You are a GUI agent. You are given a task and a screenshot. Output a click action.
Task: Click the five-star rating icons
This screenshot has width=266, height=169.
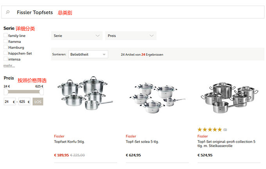click(210, 130)
